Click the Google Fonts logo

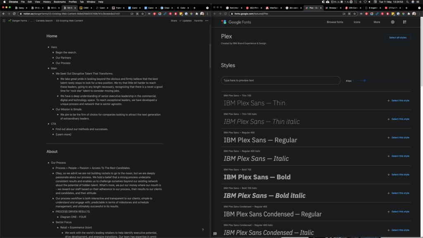click(x=237, y=22)
